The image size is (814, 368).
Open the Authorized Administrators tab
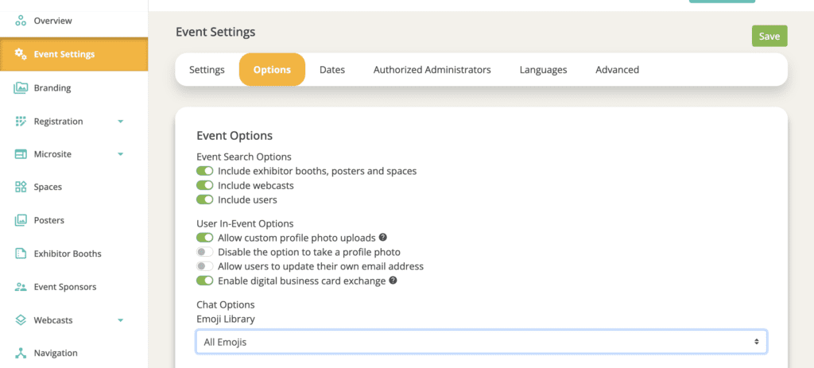tap(432, 70)
